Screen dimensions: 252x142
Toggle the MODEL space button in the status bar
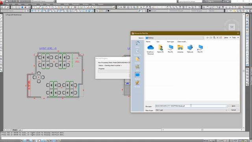click(x=206, y=141)
